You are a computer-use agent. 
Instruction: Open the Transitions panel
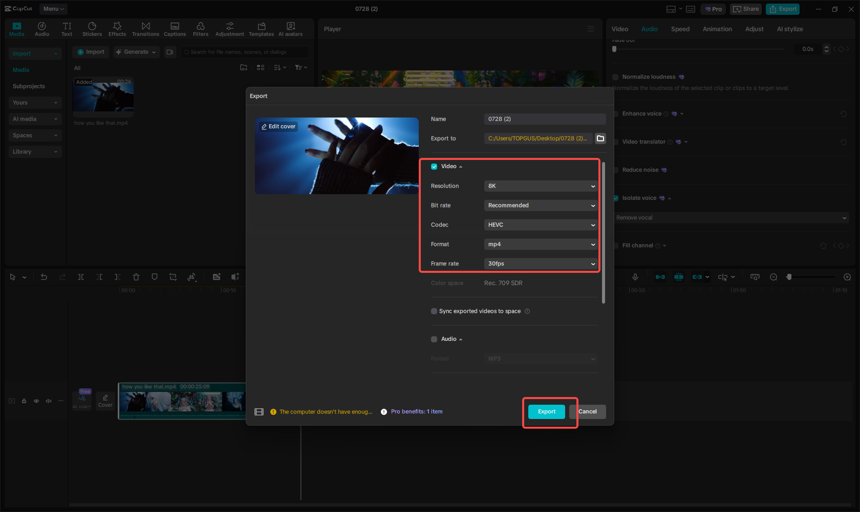[x=145, y=28]
